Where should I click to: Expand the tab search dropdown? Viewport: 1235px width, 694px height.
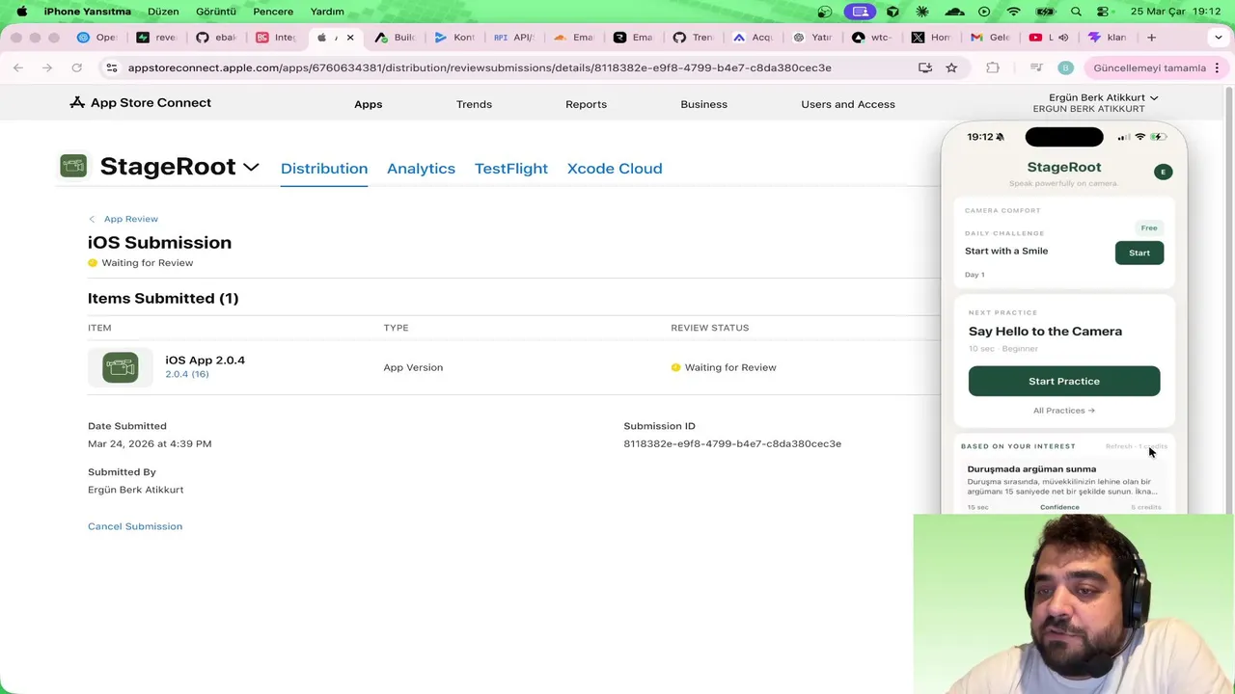[1218, 38]
